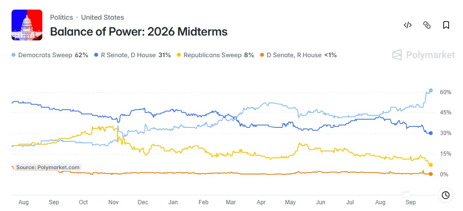This screenshot has width=463, height=211.
Task: Click the embed code icon
Action: click(408, 25)
